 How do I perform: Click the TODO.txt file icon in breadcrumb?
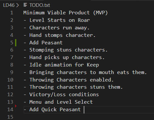(25, 5)
